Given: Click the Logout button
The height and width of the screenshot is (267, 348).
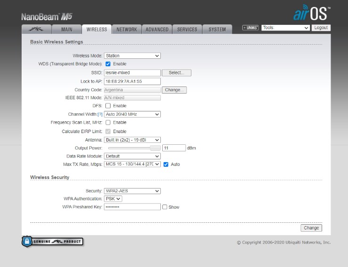Looking at the screenshot, I should (x=321, y=28).
